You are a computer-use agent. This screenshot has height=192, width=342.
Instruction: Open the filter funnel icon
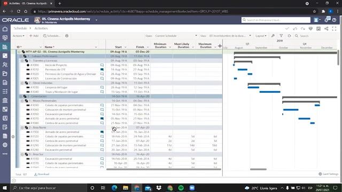pos(281,36)
